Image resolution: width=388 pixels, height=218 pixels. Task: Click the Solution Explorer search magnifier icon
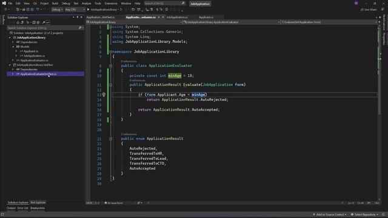click(x=80, y=28)
